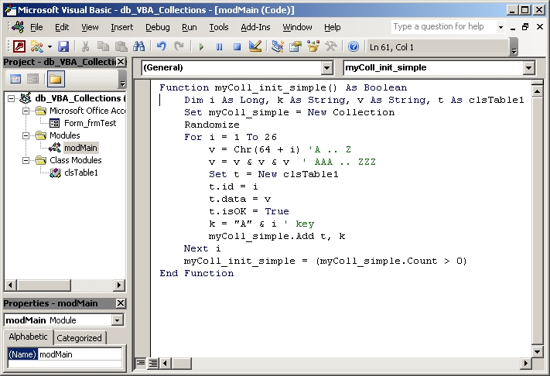Click the Copy icon in the toolbar

(x=103, y=46)
